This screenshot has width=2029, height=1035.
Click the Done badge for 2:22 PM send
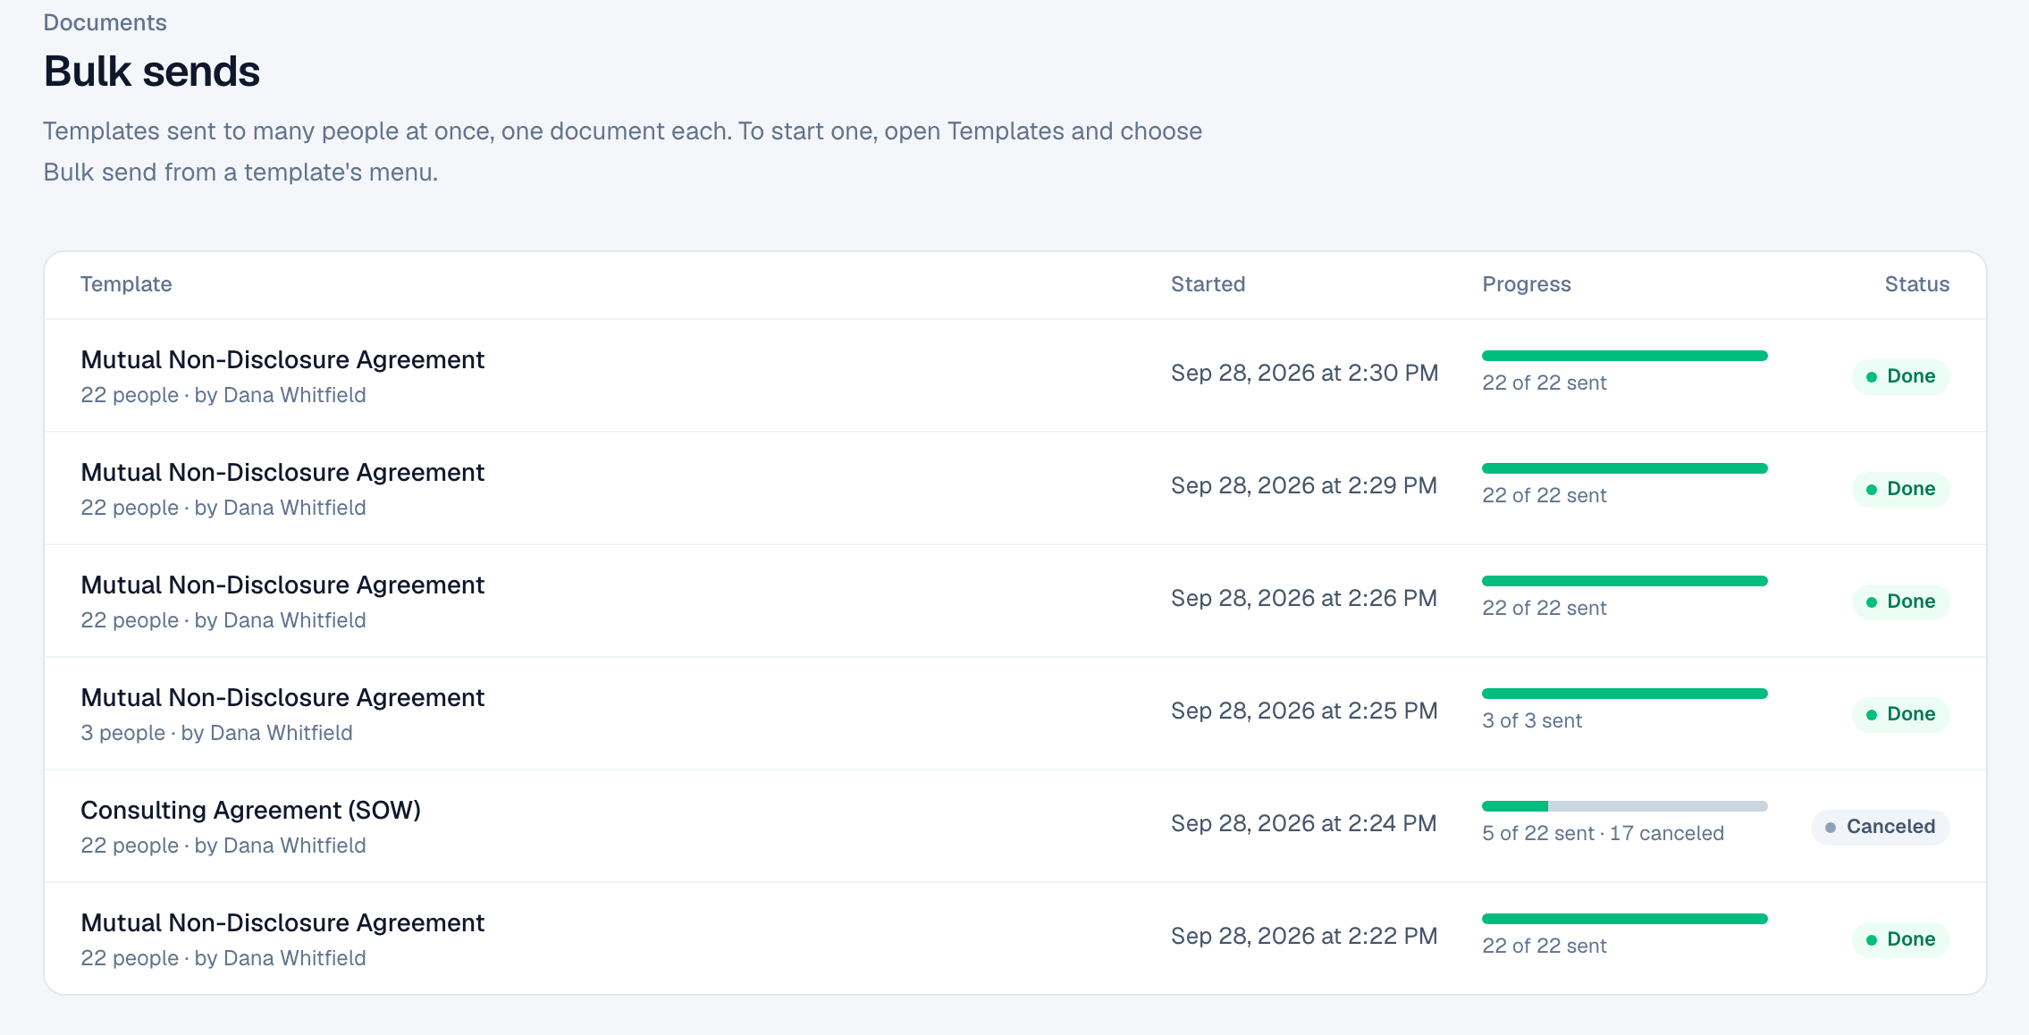coord(1901,939)
